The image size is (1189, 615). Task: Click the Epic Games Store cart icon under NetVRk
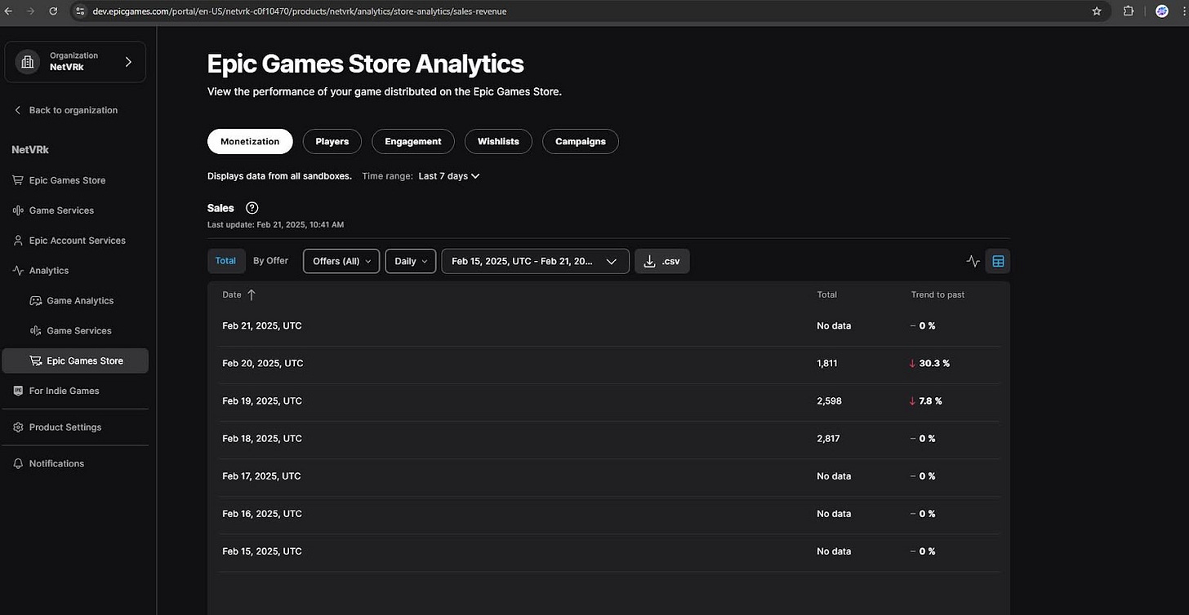point(17,180)
